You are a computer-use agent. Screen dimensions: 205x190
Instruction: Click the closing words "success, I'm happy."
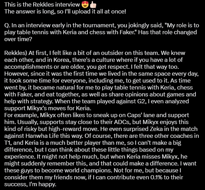click(30, 184)
